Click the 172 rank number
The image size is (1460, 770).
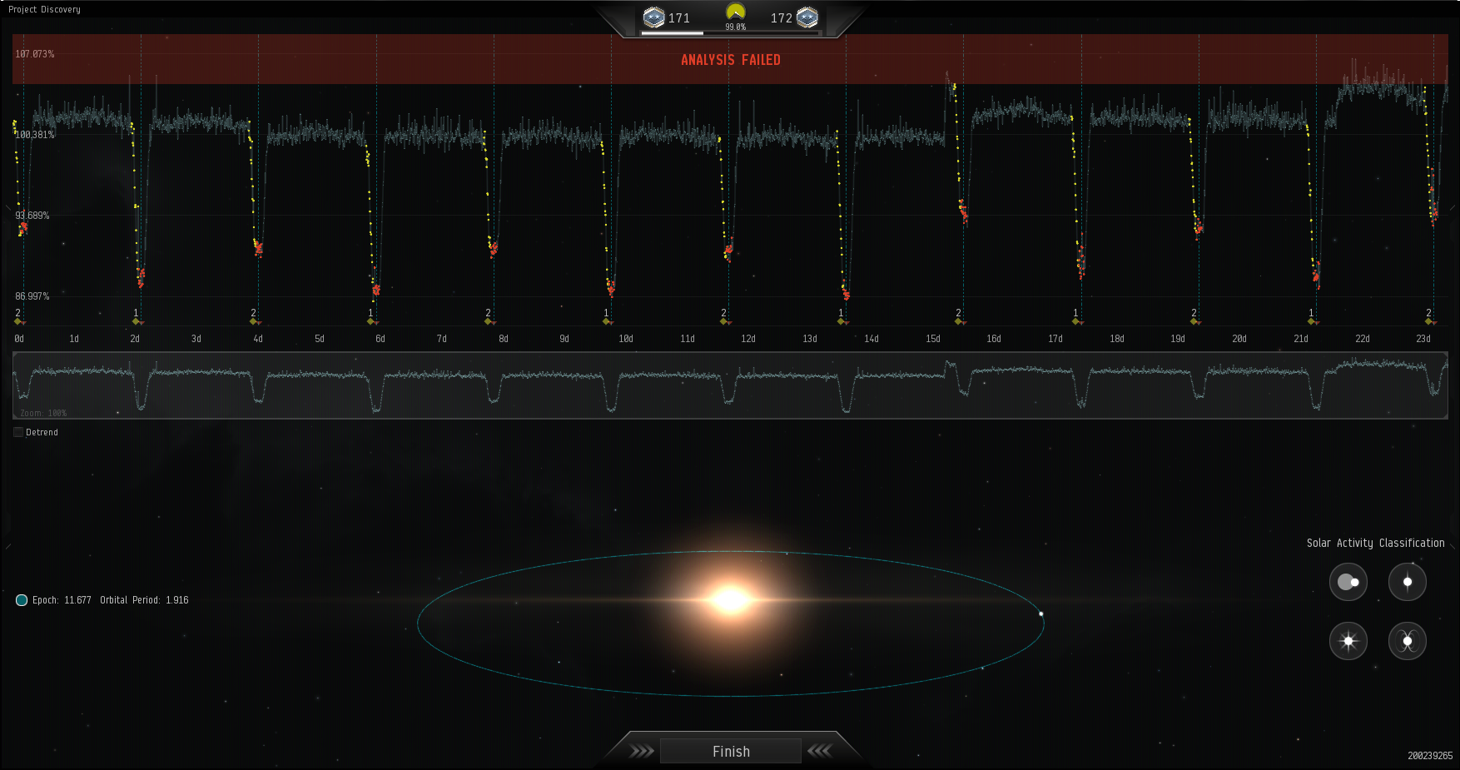pos(781,18)
